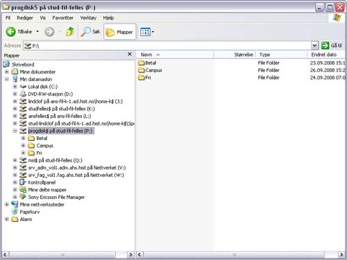347x260 pixels.
Task: Open the Vis menu
Action: [x=42, y=18]
